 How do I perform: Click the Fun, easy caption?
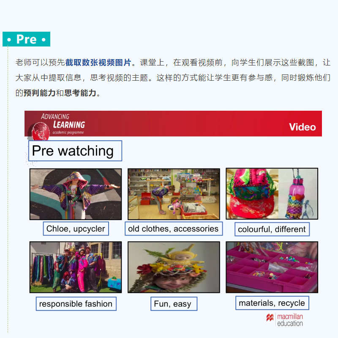[174, 304]
